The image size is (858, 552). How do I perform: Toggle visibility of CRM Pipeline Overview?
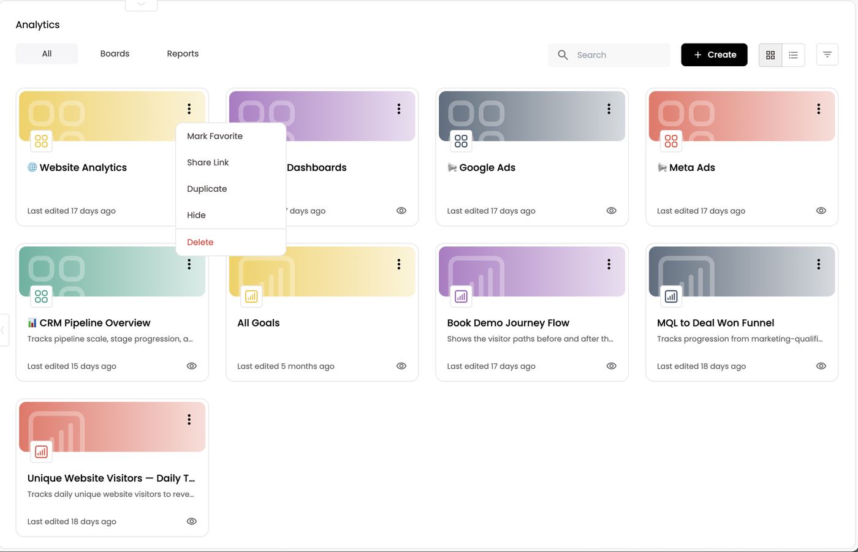tap(191, 366)
